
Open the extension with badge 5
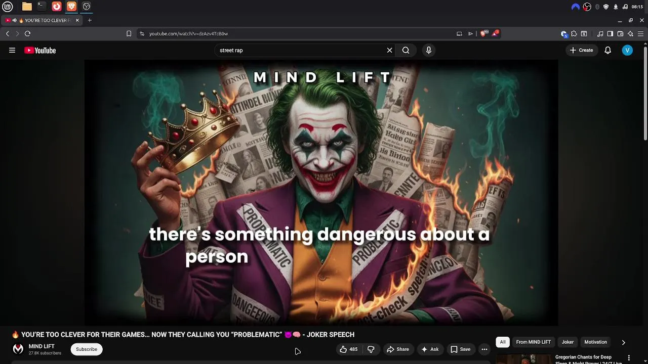(564, 34)
